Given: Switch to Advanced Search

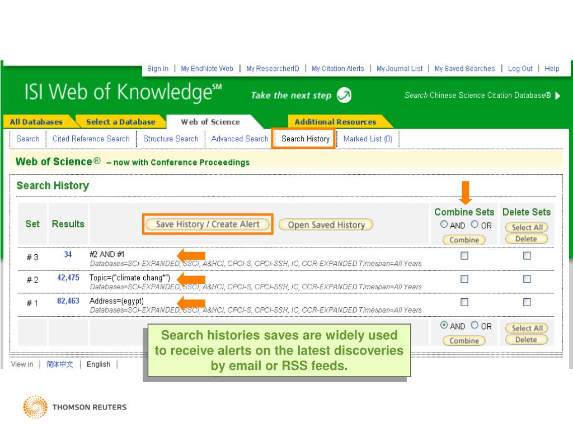Looking at the screenshot, I should [239, 139].
